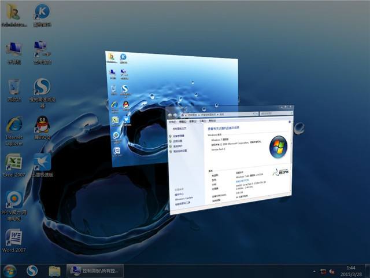Click Forward arrow in System window
370x278 pixels.
click(x=175, y=115)
